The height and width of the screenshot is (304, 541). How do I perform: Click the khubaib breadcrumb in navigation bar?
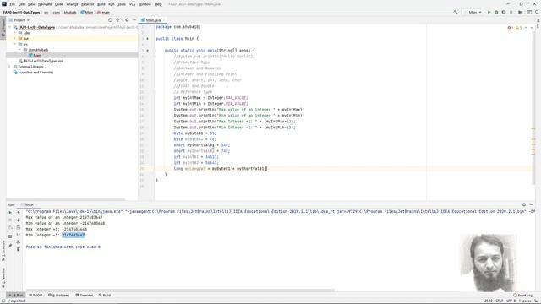(70, 13)
